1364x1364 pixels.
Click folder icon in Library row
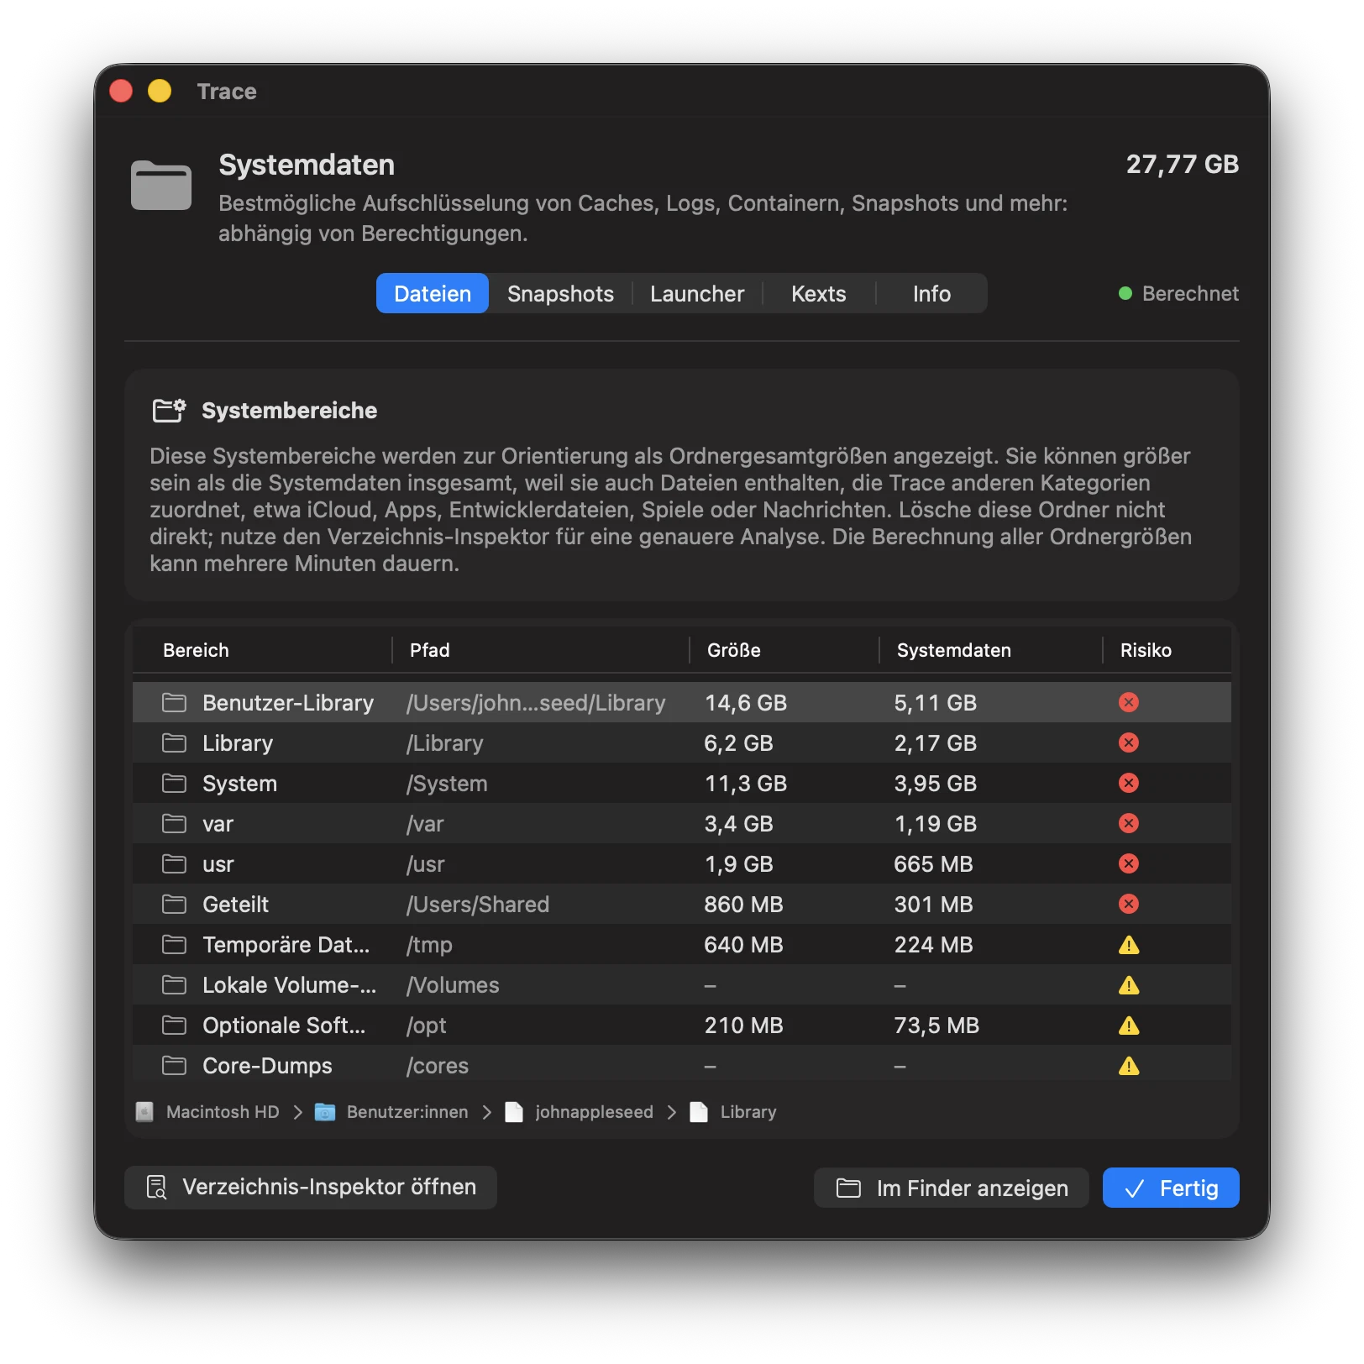click(x=174, y=742)
